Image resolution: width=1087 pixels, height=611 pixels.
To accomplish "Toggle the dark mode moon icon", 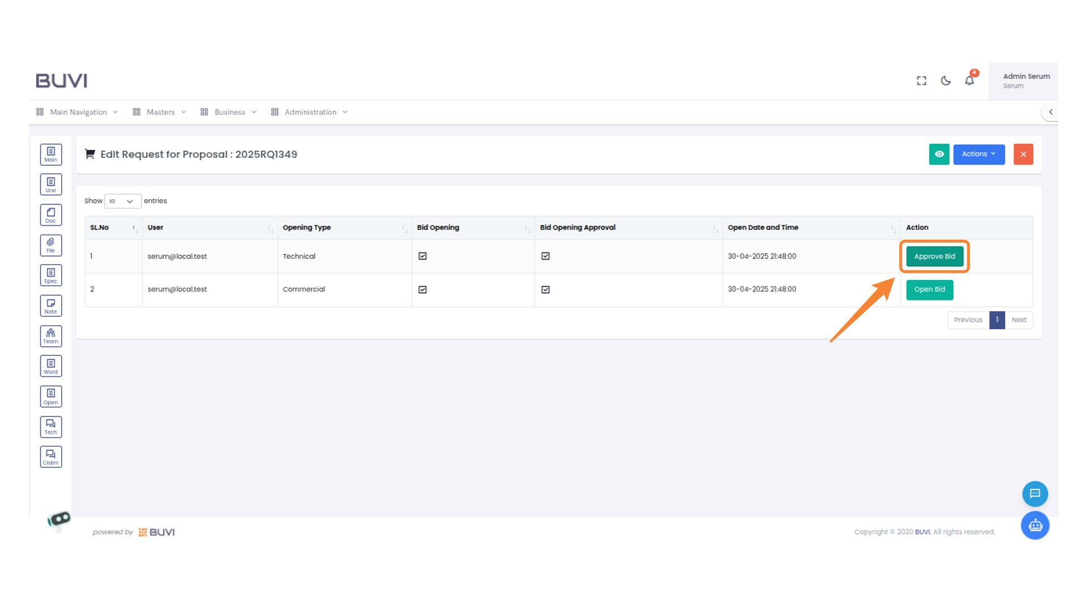I will [x=945, y=81].
